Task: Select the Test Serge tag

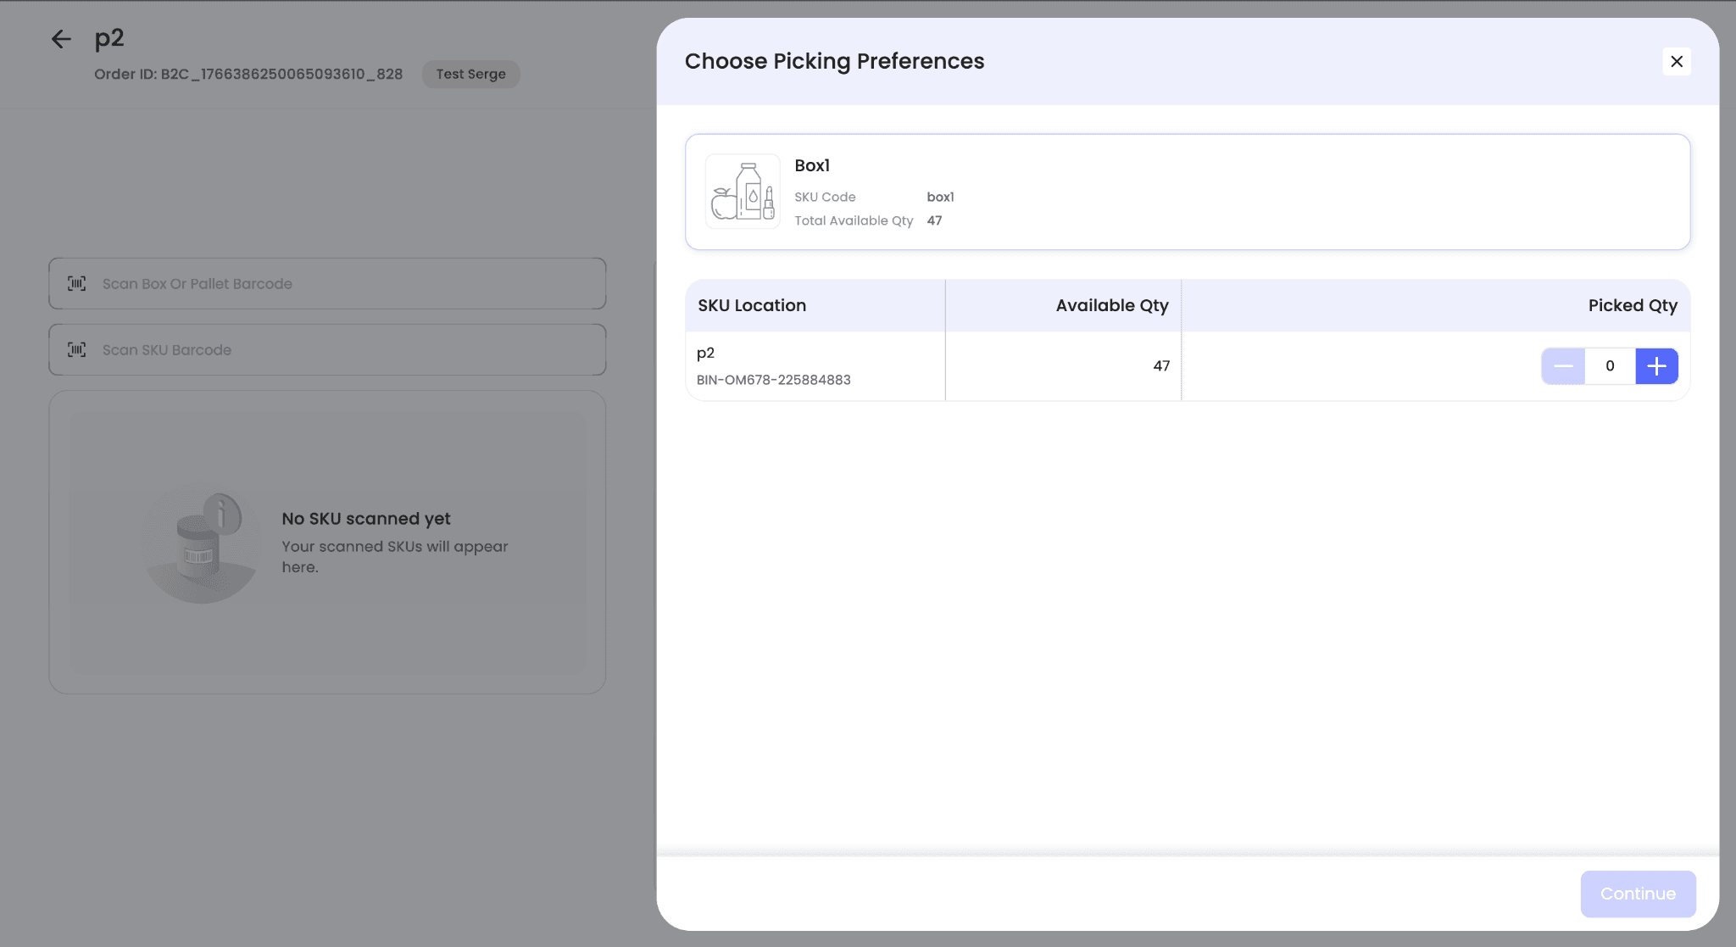Action: [x=470, y=75]
